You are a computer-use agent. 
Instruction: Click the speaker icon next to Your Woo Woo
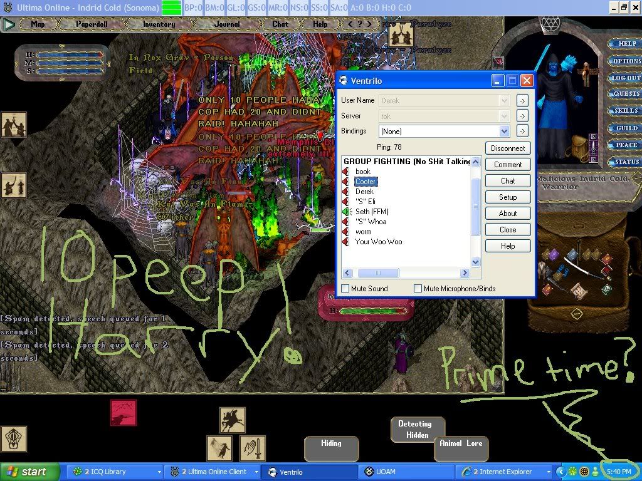[x=346, y=242]
